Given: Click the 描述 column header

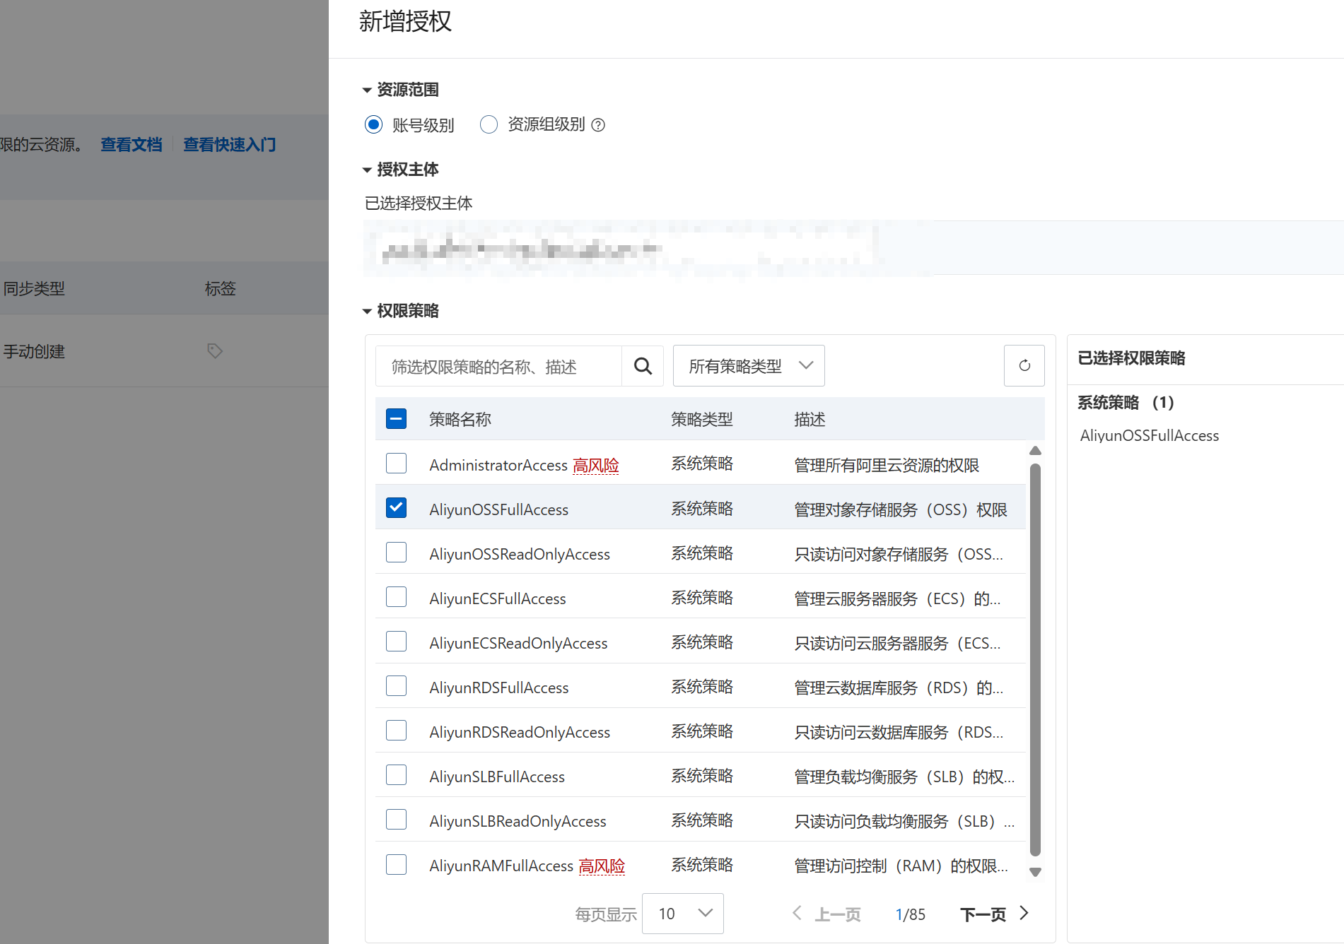Looking at the screenshot, I should point(810,420).
